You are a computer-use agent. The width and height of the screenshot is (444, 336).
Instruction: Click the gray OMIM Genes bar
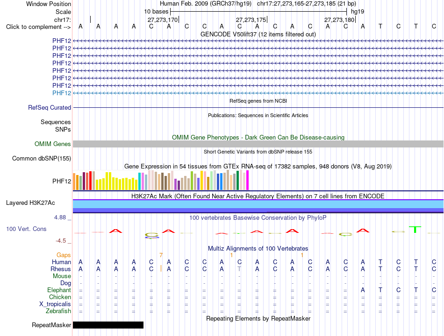pyautogui.click(x=258, y=144)
